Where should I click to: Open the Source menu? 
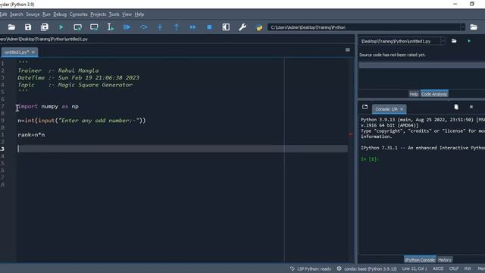click(x=33, y=14)
